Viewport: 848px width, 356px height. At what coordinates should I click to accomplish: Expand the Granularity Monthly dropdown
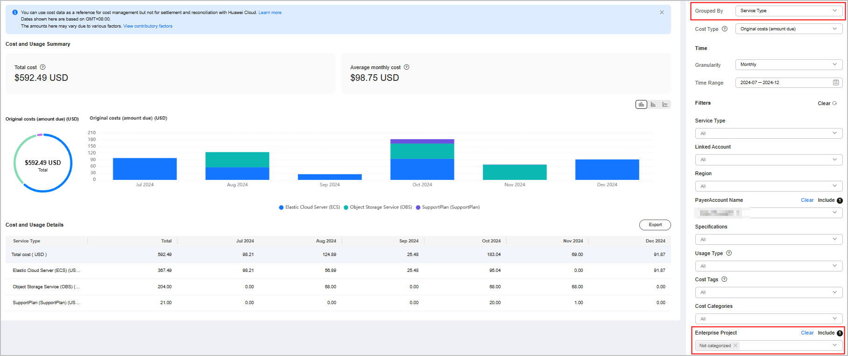click(789, 64)
